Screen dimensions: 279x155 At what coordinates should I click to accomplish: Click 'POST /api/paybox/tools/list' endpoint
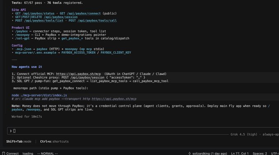coord(39,21)
